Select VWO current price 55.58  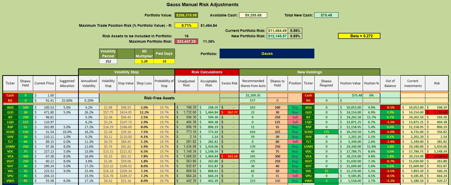pyautogui.click(x=44, y=181)
